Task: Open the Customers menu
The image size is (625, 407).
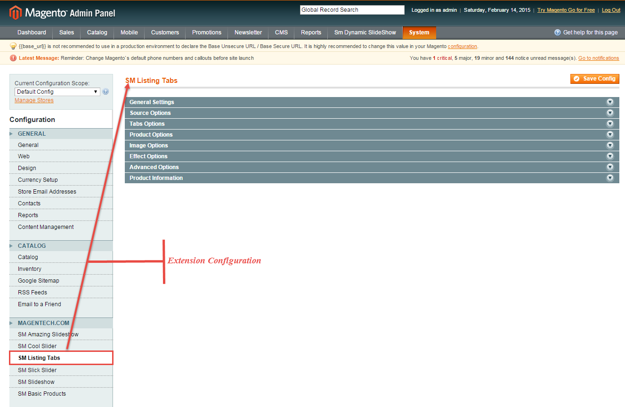Action: pos(165,33)
